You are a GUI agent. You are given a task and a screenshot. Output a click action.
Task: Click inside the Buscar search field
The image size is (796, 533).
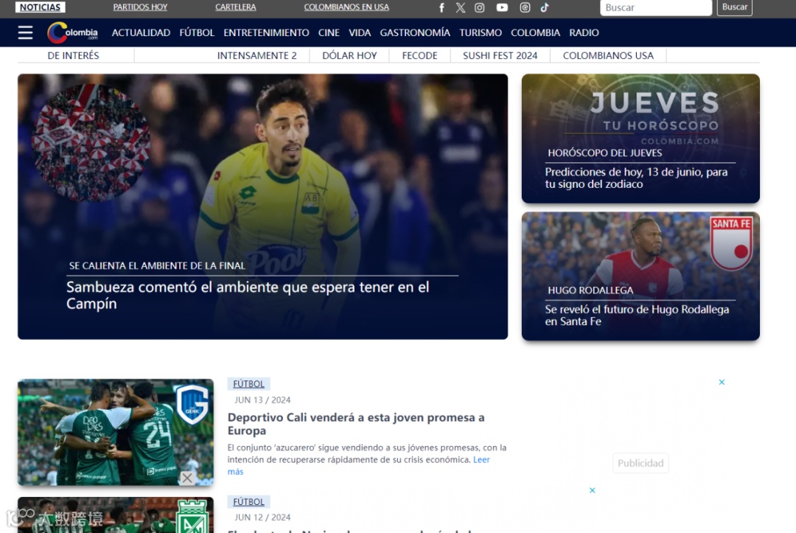pos(656,7)
